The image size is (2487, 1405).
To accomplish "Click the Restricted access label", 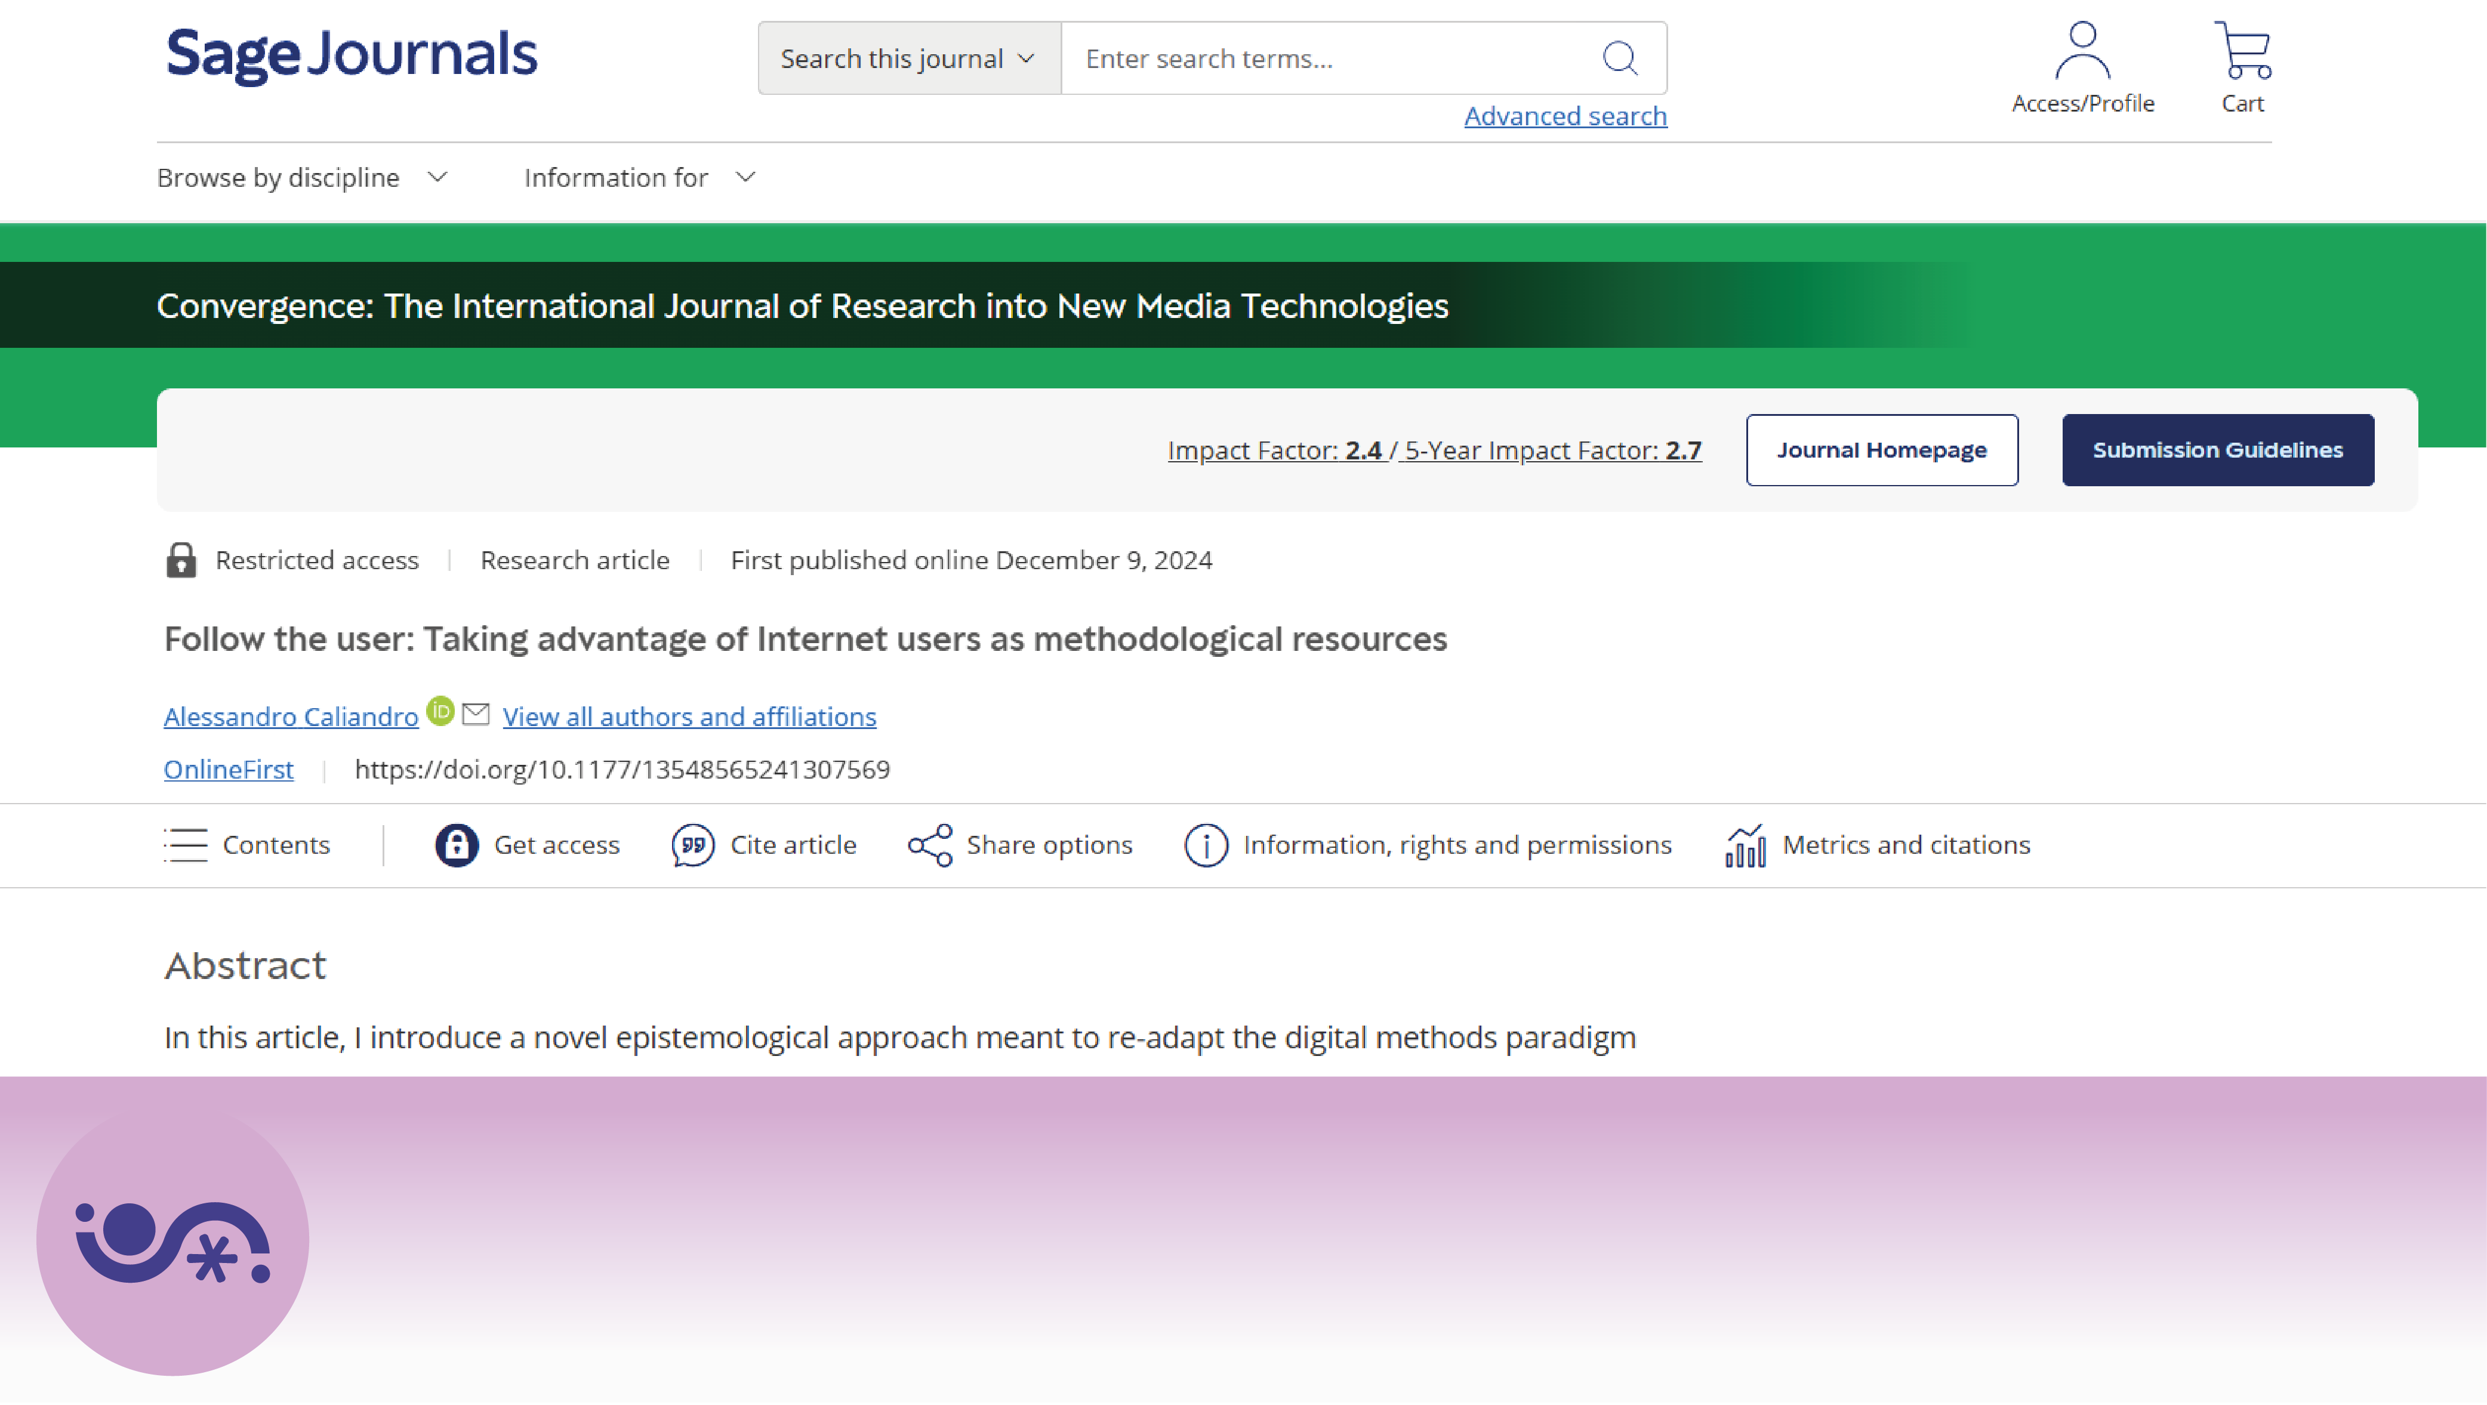I will click(x=317, y=560).
